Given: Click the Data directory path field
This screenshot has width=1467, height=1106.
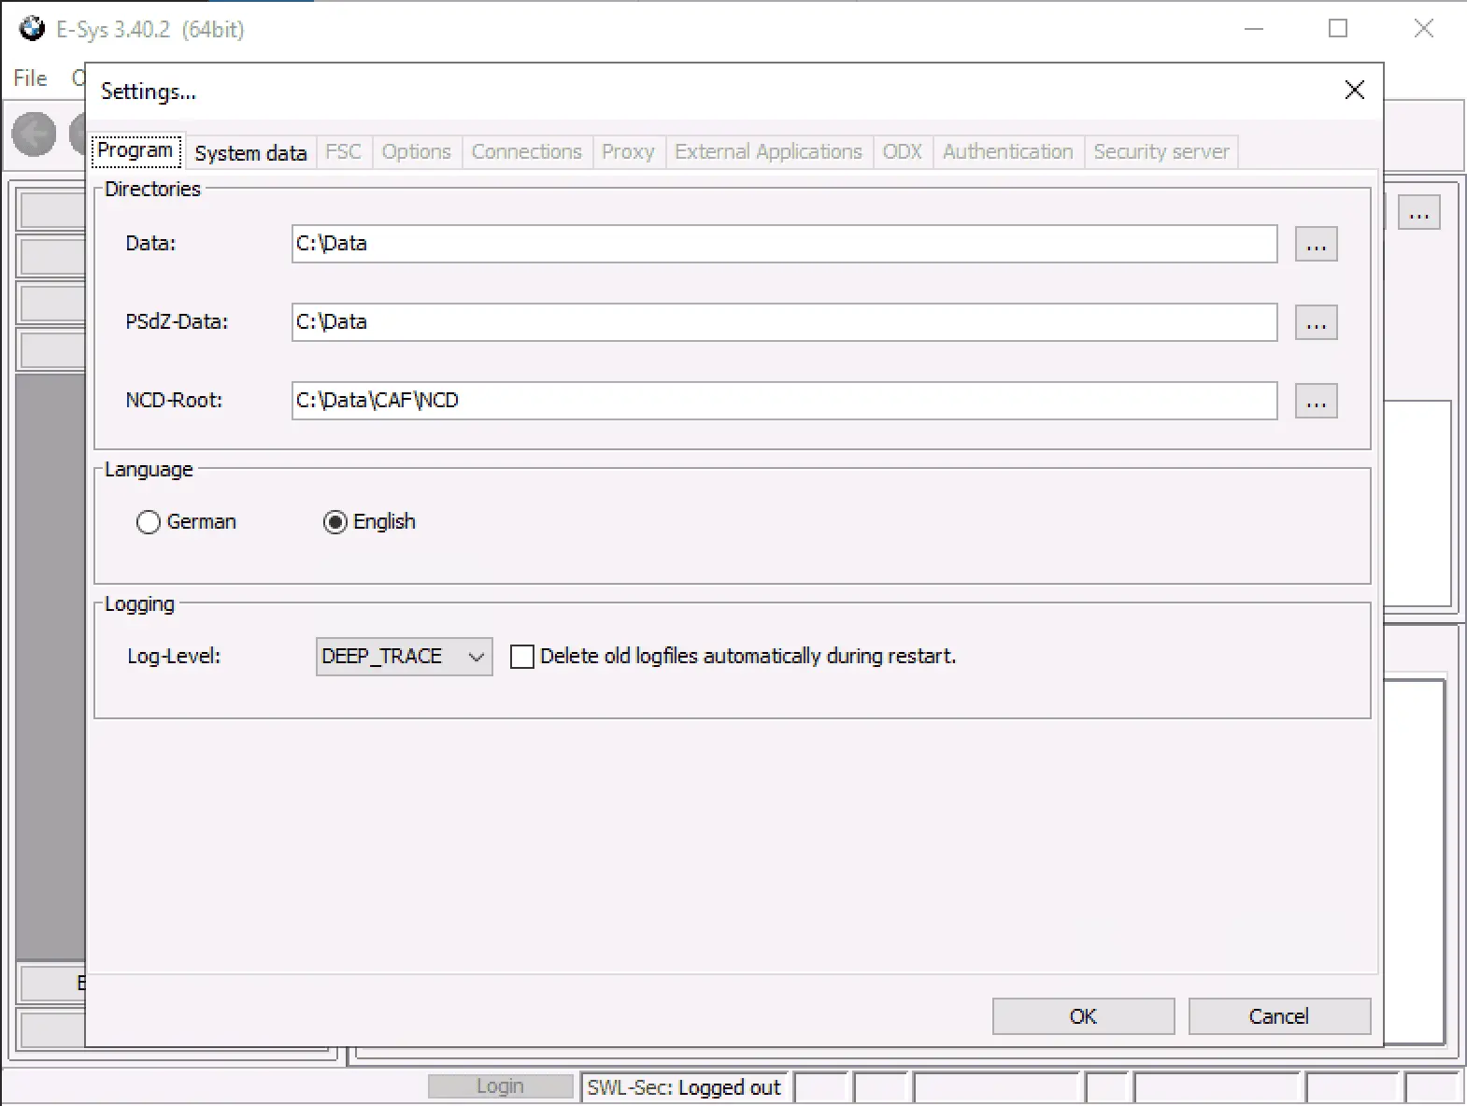Looking at the screenshot, I should click(784, 244).
